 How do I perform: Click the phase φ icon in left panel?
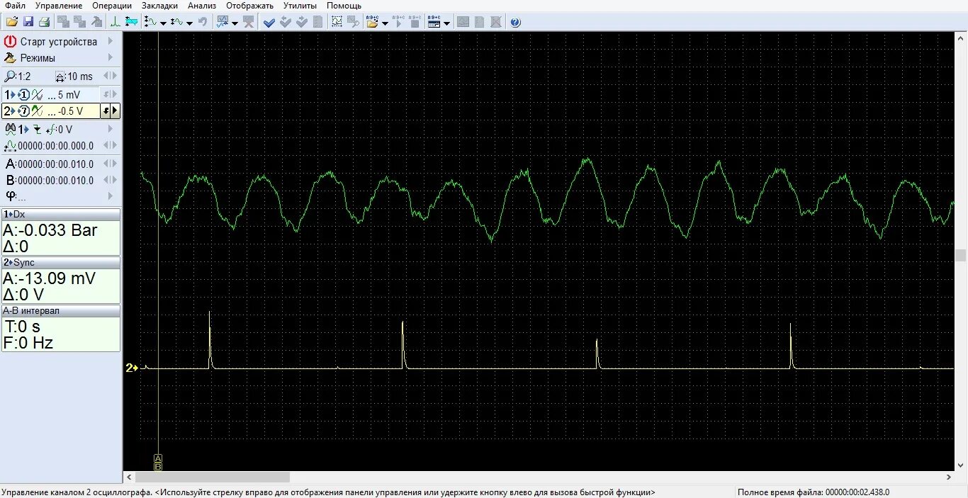pos(11,196)
